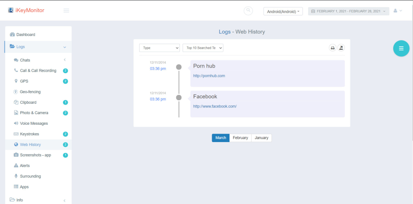Click the GPS location pin icon
The height and width of the screenshot is (204, 413).
coord(16,81)
